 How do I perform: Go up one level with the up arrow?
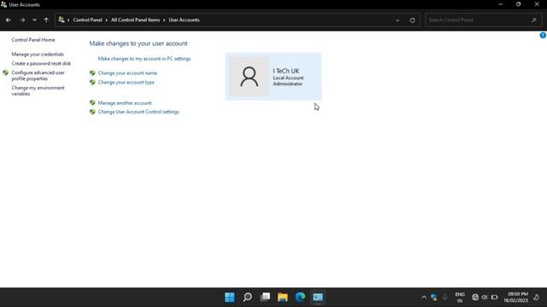click(x=46, y=20)
